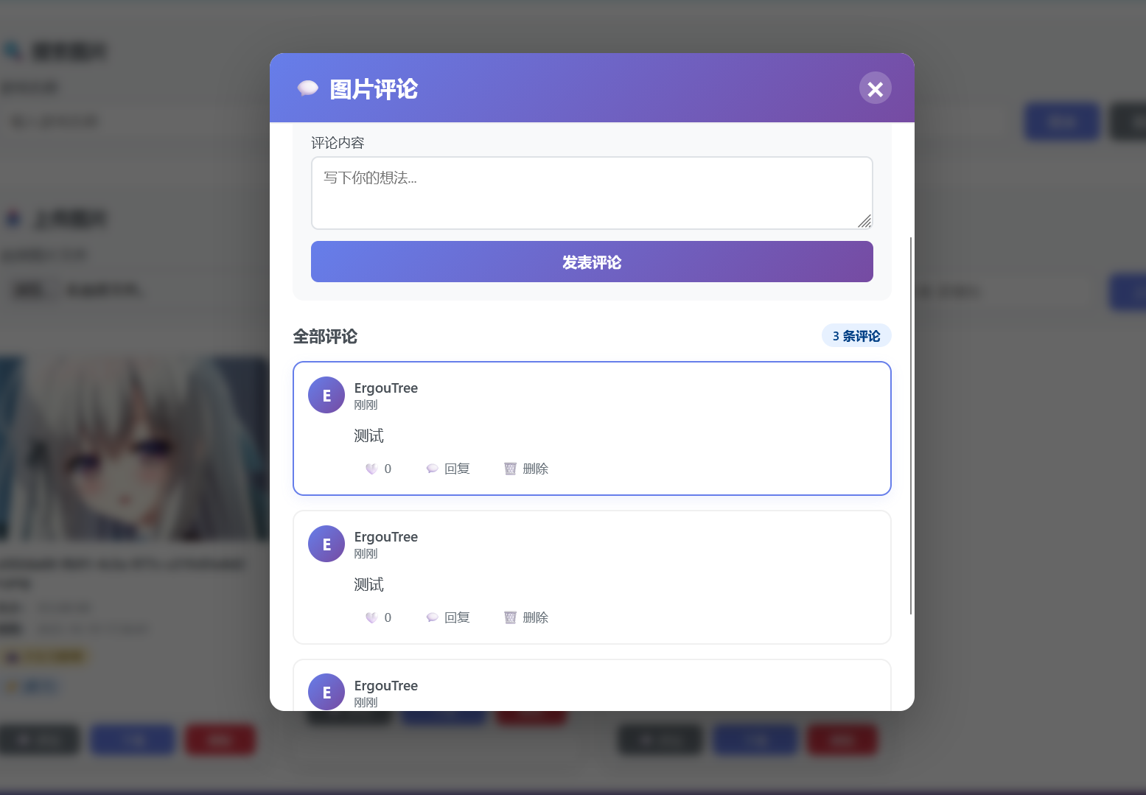
Task: Click the heart icon on the second comment
Action: coord(372,617)
